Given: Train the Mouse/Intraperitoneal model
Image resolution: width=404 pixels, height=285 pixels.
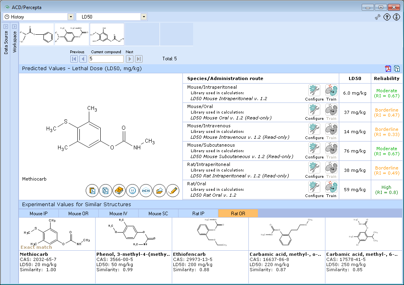Looking at the screenshot, I should click(331, 91).
